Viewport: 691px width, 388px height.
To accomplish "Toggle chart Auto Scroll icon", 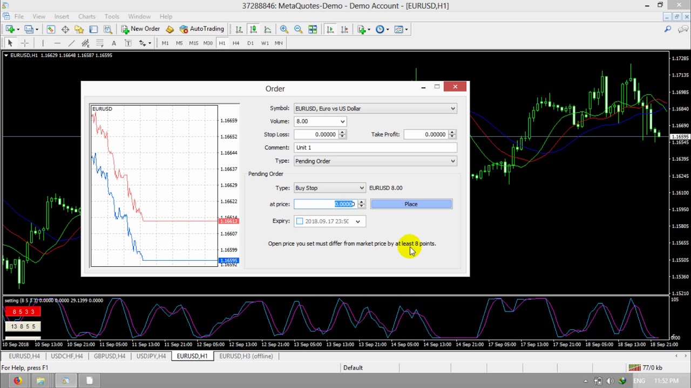I will coord(330,29).
